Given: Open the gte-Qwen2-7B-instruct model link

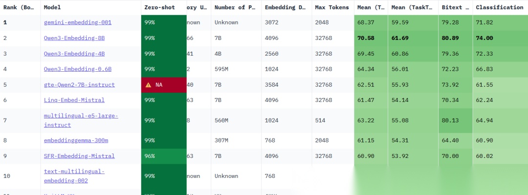Looking at the screenshot, I should (x=79, y=84).
